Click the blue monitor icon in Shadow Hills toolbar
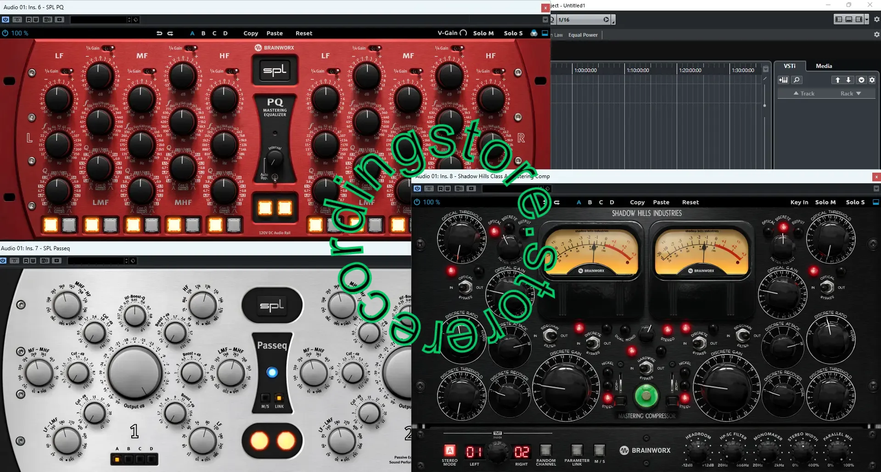The height and width of the screenshot is (472, 881). 875,202
